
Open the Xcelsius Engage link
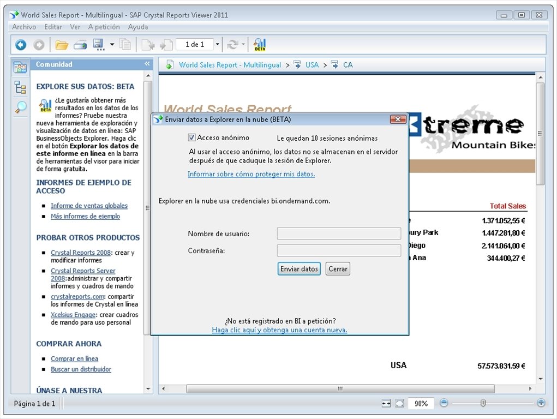click(73, 315)
